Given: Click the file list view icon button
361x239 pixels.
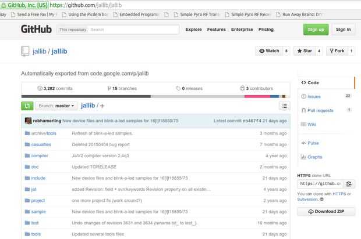Looking at the screenshot, I should tap(284, 106).
